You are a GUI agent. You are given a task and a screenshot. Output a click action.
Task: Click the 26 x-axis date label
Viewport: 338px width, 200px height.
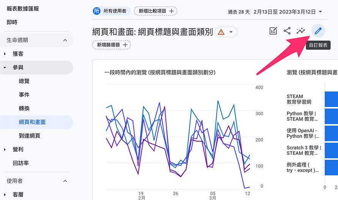click(175, 194)
